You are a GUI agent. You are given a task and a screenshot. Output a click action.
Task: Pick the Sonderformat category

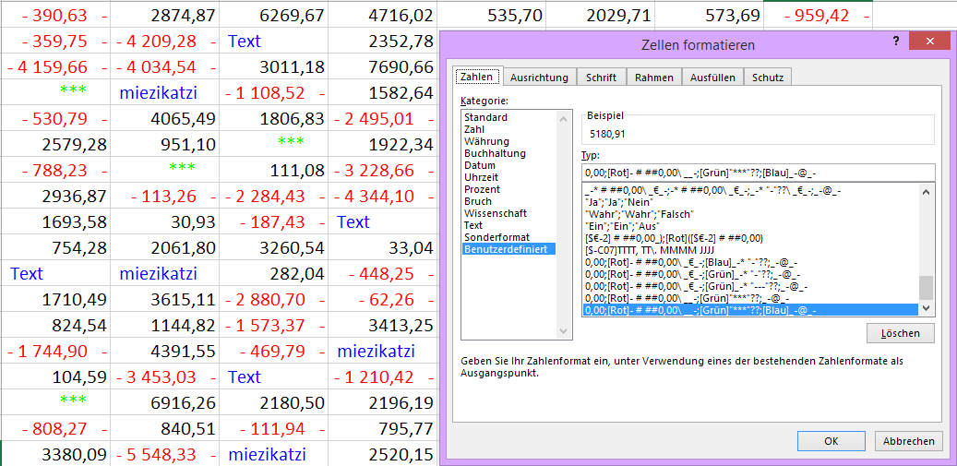click(x=496, y=237)
